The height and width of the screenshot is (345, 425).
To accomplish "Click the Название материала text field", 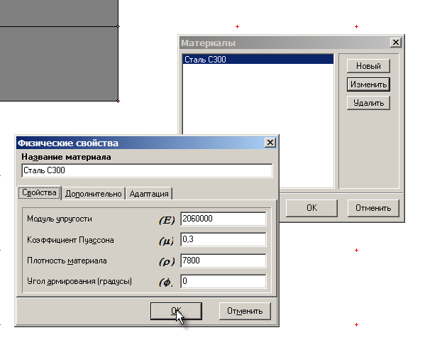I will coord(147,170).
